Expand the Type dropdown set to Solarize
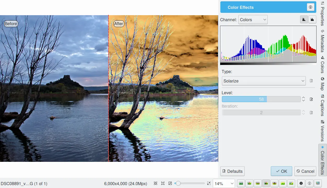Screen dimensions: 327x188 pos(263,81)
